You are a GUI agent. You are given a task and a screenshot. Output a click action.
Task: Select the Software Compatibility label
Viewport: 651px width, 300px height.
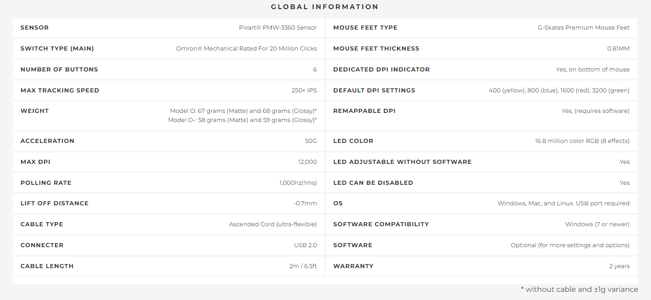pos(381,224)
